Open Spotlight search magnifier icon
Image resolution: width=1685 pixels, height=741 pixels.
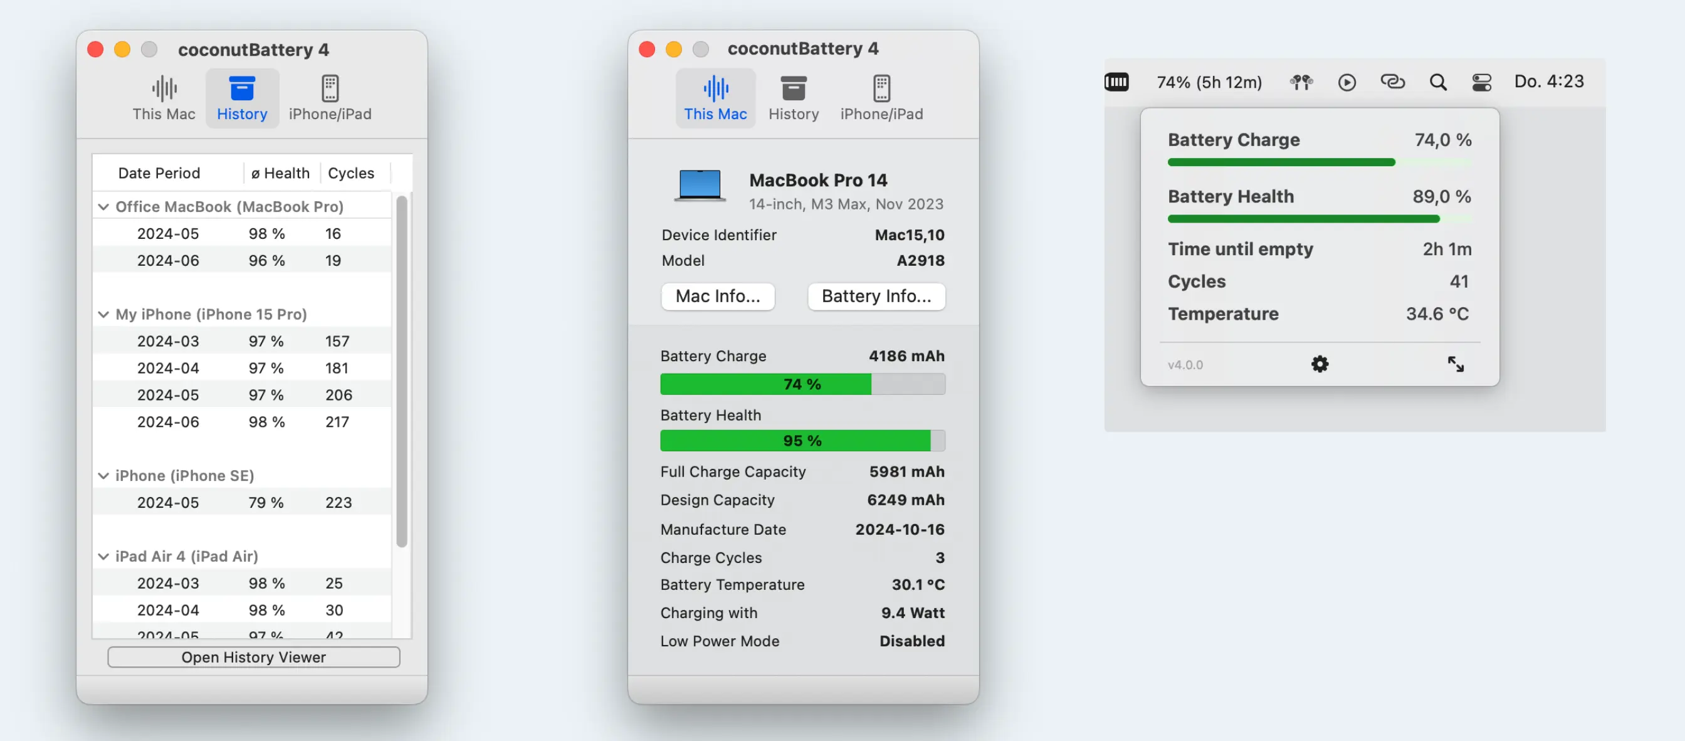(1438, 81)
